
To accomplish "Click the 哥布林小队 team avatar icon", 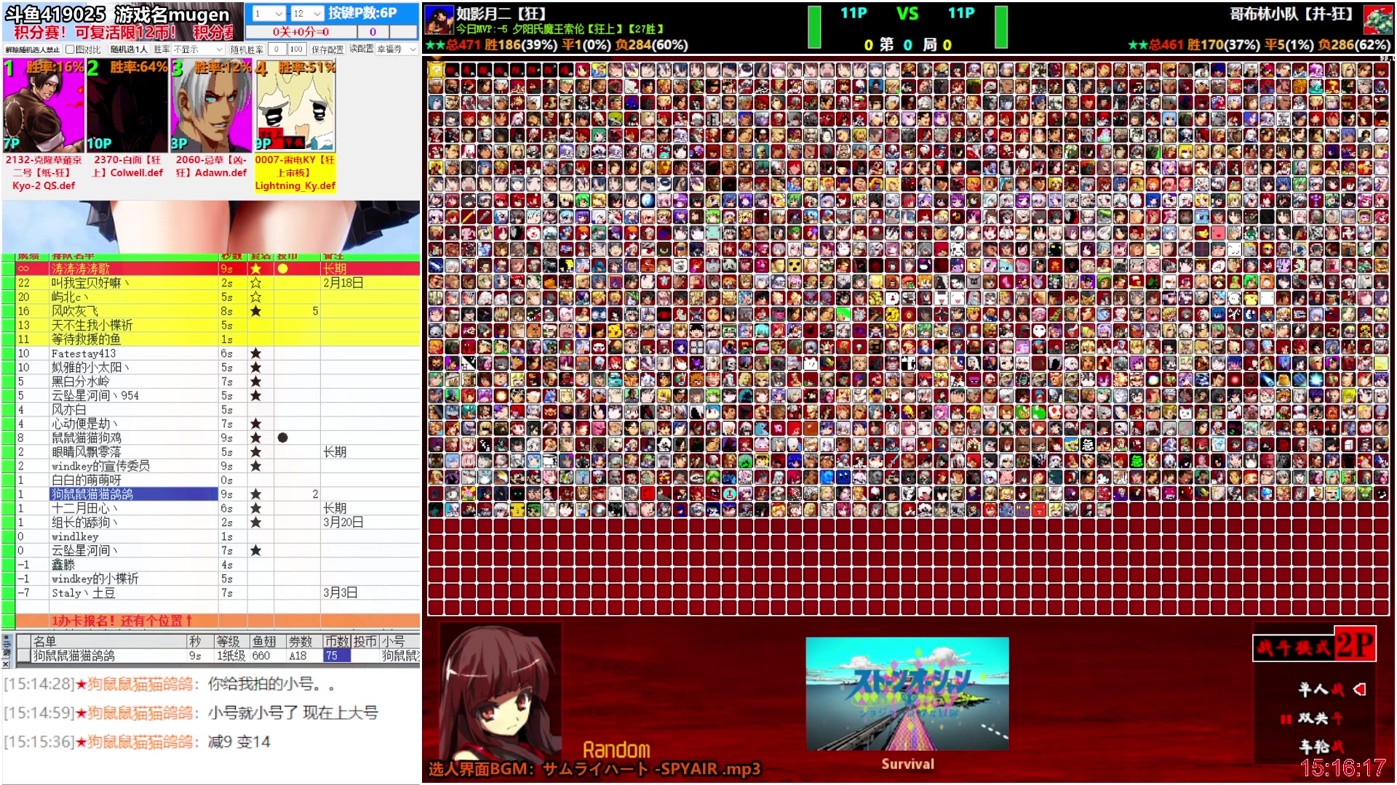I will (1377, 20).
